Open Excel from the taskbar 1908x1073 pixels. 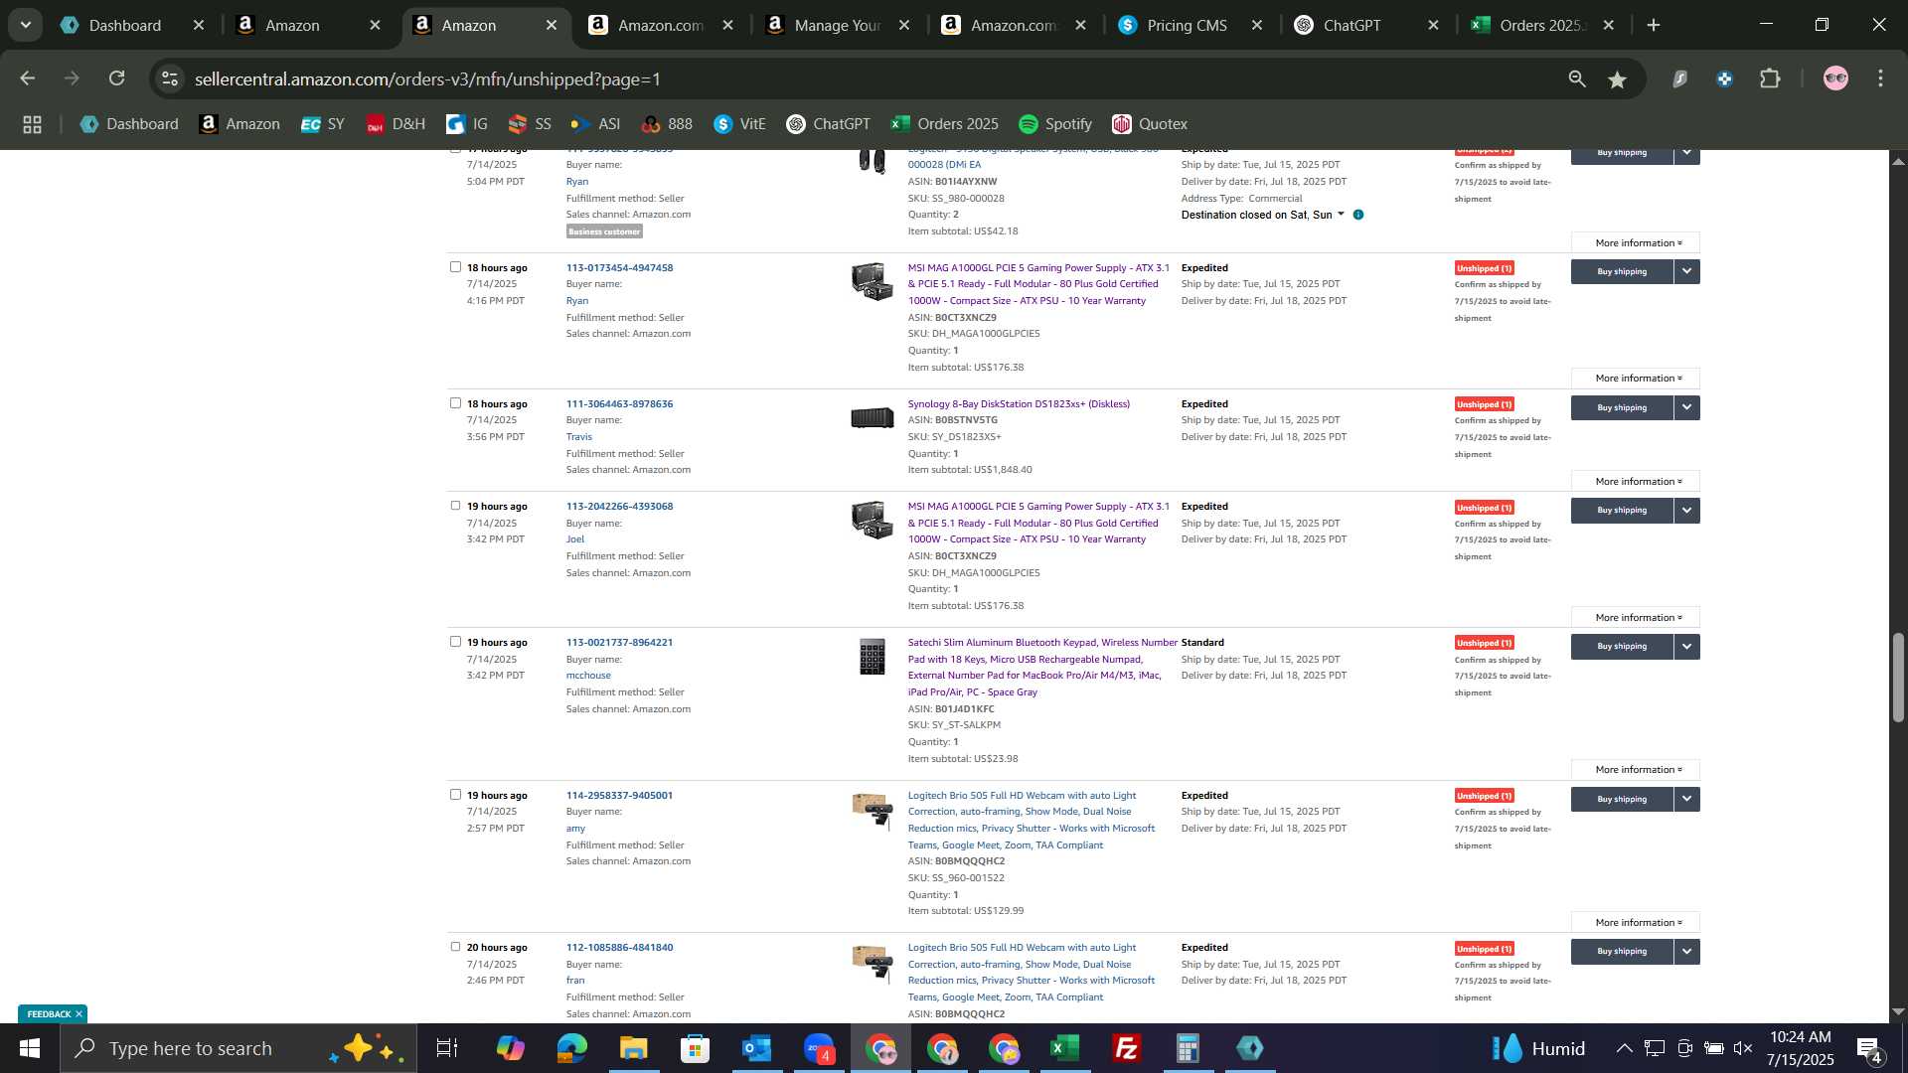1064,1048
